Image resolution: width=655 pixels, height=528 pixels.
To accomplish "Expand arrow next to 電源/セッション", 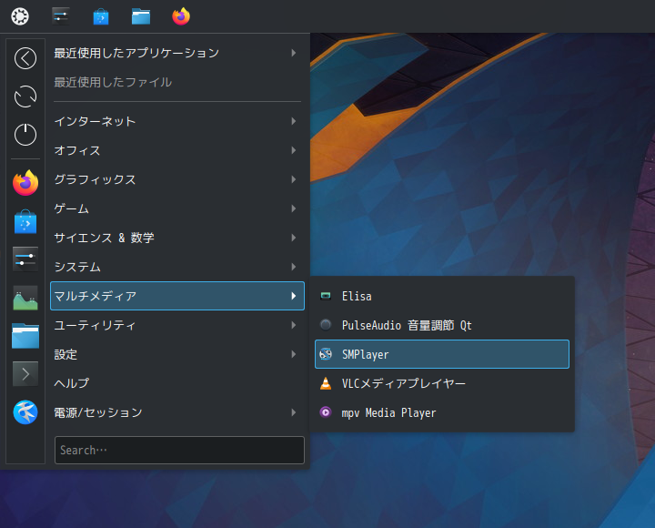I will click(294, 412).
